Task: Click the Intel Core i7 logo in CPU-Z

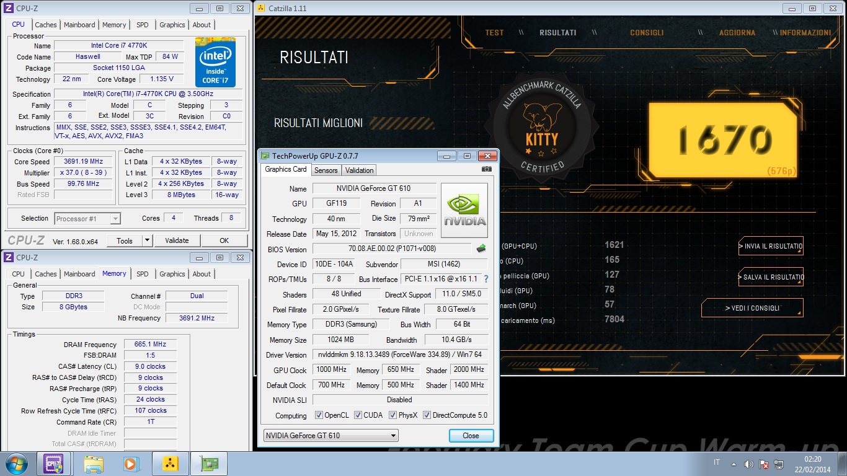Action: click(x=215, y=62)
